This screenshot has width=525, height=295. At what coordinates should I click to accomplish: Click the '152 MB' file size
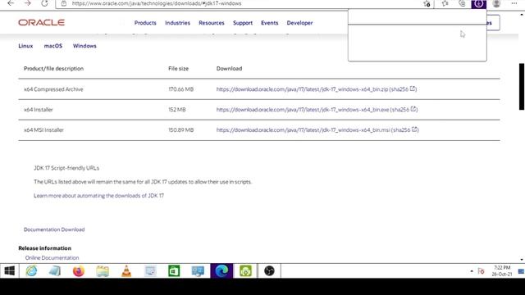click(x=177, y=110)
